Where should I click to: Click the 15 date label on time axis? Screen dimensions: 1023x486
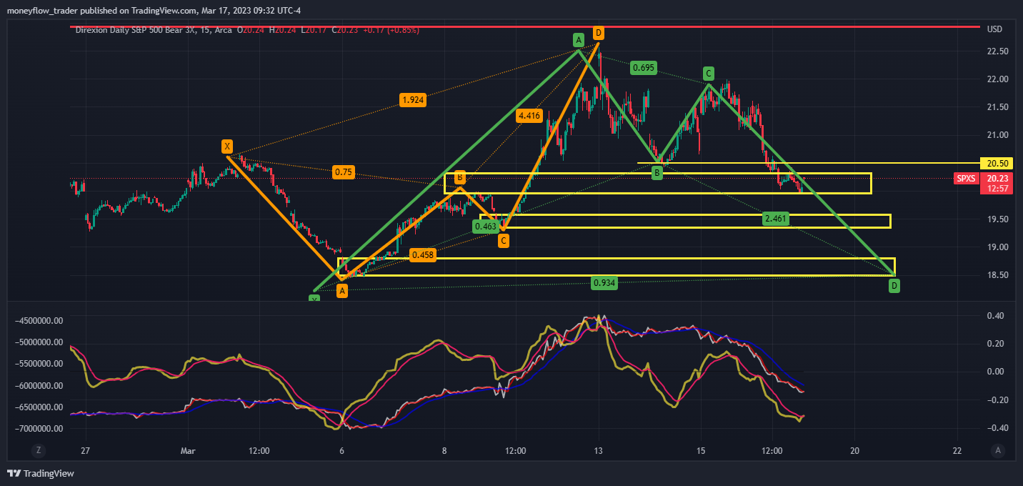tap(701, 451)
